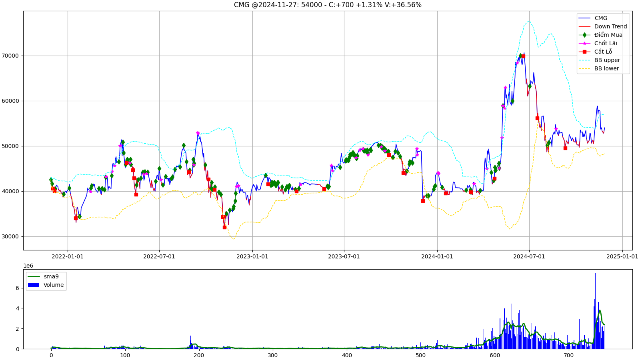Click the tallest volume bar near index 735

click(595, 311)
